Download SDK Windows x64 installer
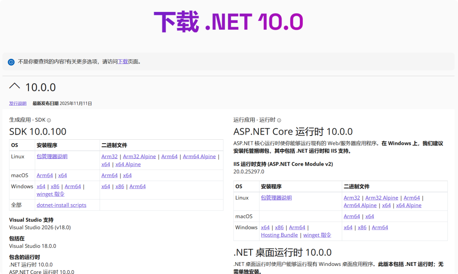This screenshot has width=458, height=274. click(41, 186)
